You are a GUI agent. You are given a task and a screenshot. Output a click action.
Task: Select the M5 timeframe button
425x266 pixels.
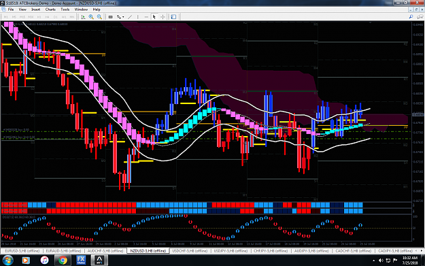pyautogui.click(x=14, y=17)
